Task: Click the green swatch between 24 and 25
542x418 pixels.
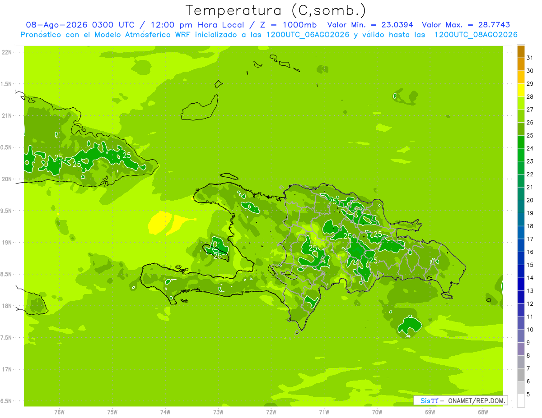Action: coord(521,142)
